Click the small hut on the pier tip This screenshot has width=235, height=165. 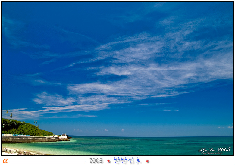tap(64, 135)
